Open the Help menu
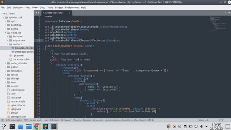 (83, 8)
